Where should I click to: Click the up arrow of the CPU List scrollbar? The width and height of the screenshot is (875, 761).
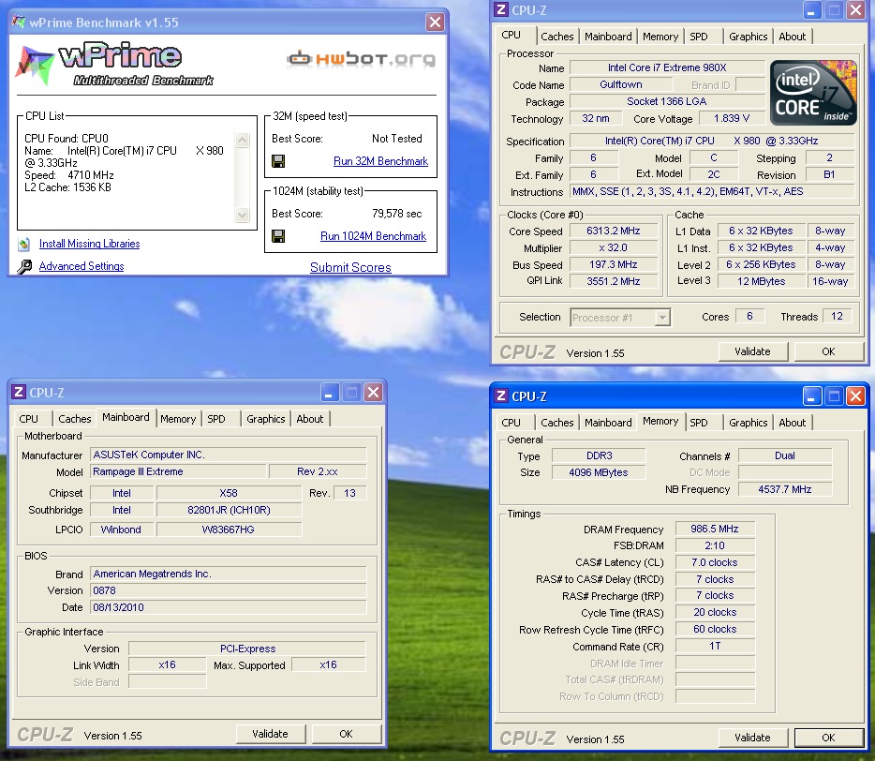point(243,140)
